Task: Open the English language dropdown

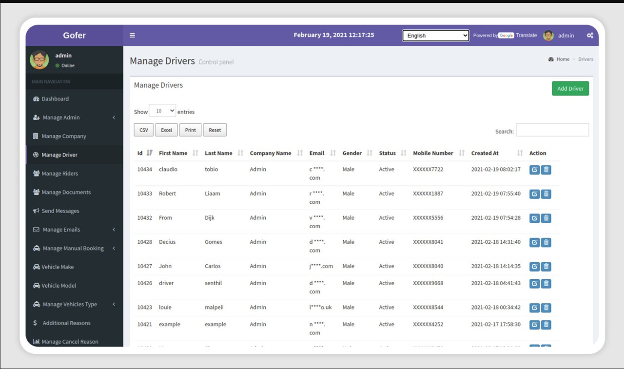Action: coord(435,35)
